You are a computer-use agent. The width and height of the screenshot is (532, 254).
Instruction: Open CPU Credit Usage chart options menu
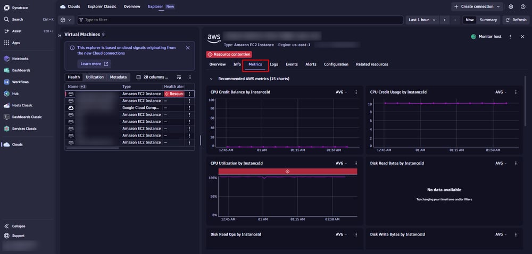516,92
